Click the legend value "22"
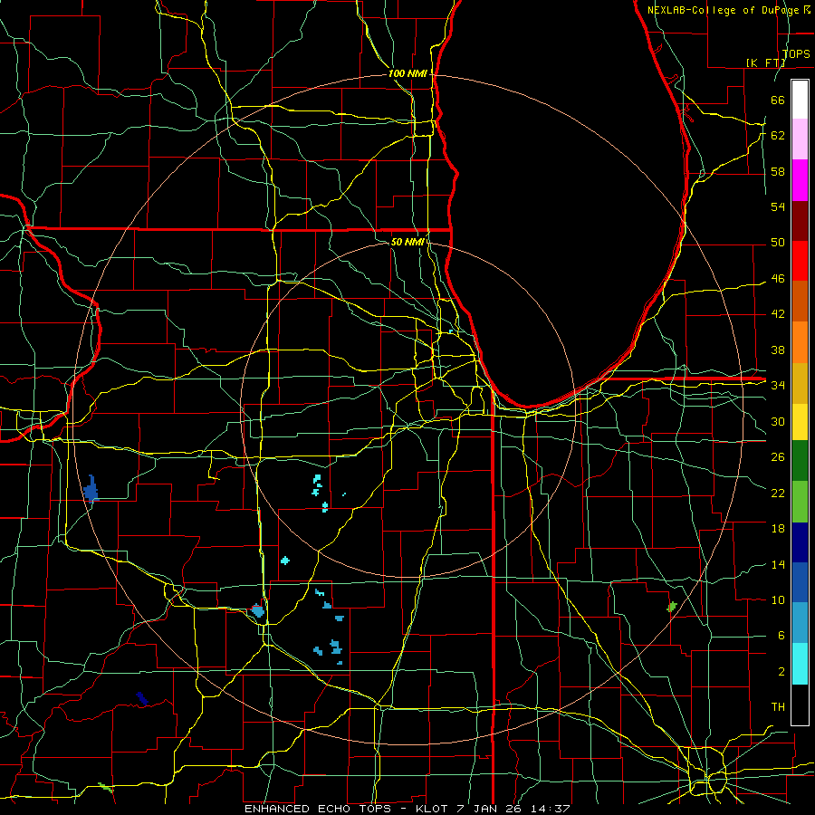Image resolution: width=815 pixels, height=815 pixels. tap(778, 494)
